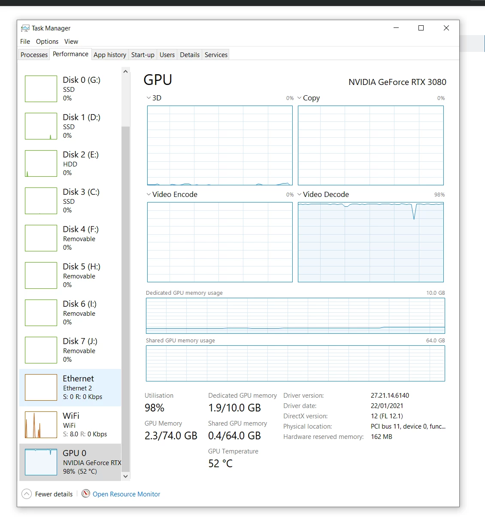485x526 pixels.
Task: Click DirectX version 12 (FL 12.1)
Action: (x=387, y=416)
